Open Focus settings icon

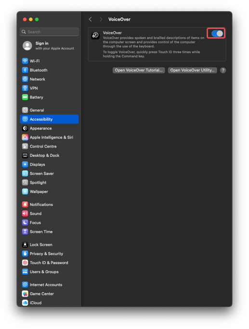pos(25,222)
